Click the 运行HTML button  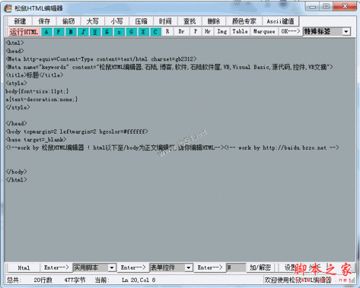[24, 31]
